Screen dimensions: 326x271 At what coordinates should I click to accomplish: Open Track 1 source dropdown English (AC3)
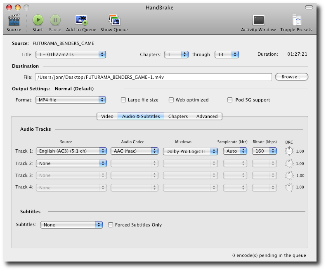[x=71, y=151]
